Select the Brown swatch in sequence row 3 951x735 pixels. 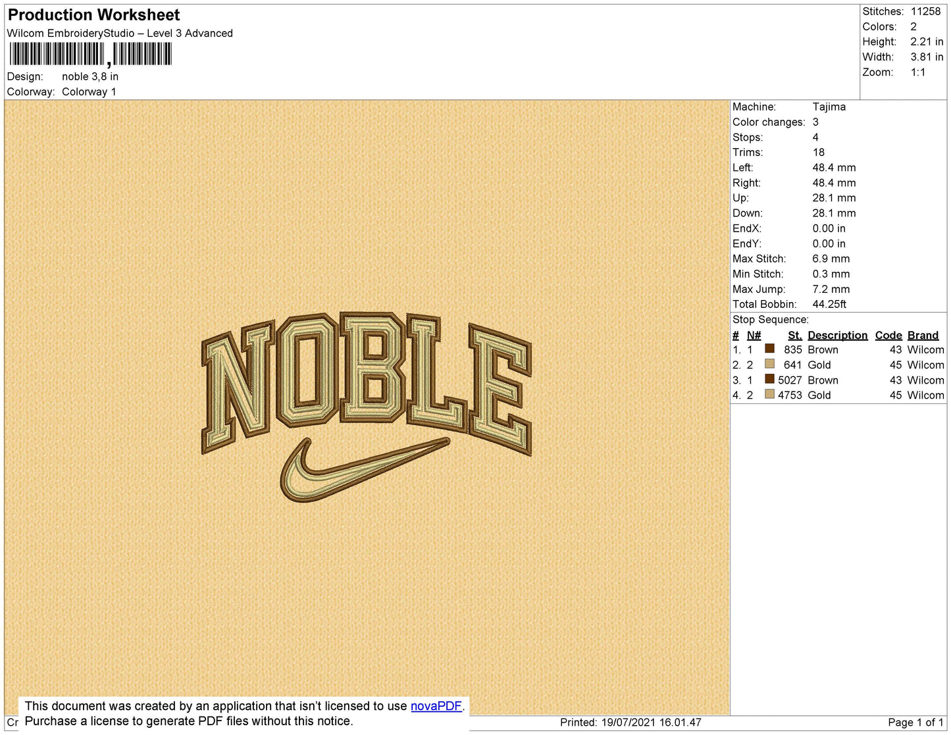(769, 379)
